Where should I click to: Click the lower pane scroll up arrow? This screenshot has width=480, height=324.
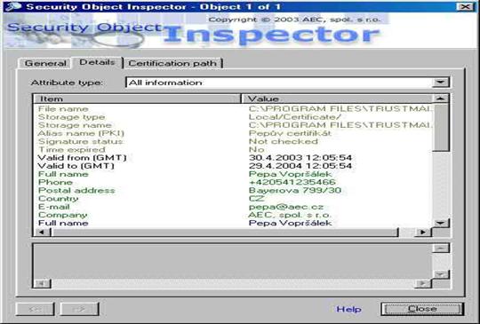coord(440,249)
